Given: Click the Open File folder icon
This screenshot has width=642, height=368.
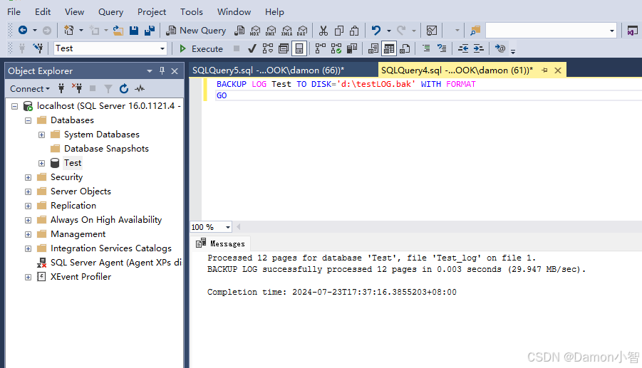Looking at the screenshot, I should point(118,31).
